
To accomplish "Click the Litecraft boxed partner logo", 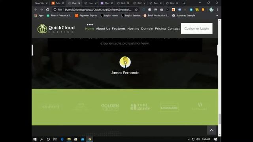I will click(x=169, y=107).
